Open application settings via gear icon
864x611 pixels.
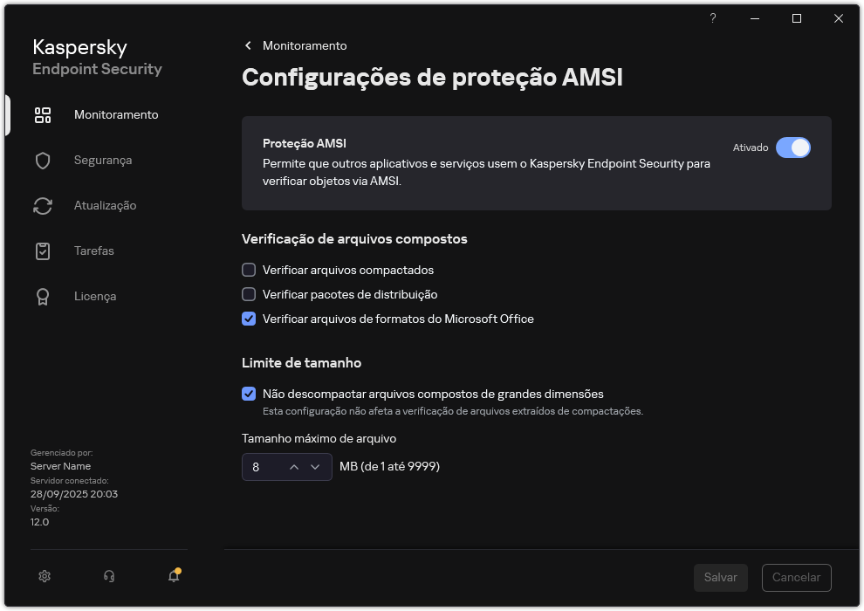[x=44, y=576]
